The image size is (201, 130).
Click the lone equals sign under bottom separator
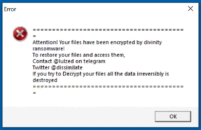pos(35,93)
